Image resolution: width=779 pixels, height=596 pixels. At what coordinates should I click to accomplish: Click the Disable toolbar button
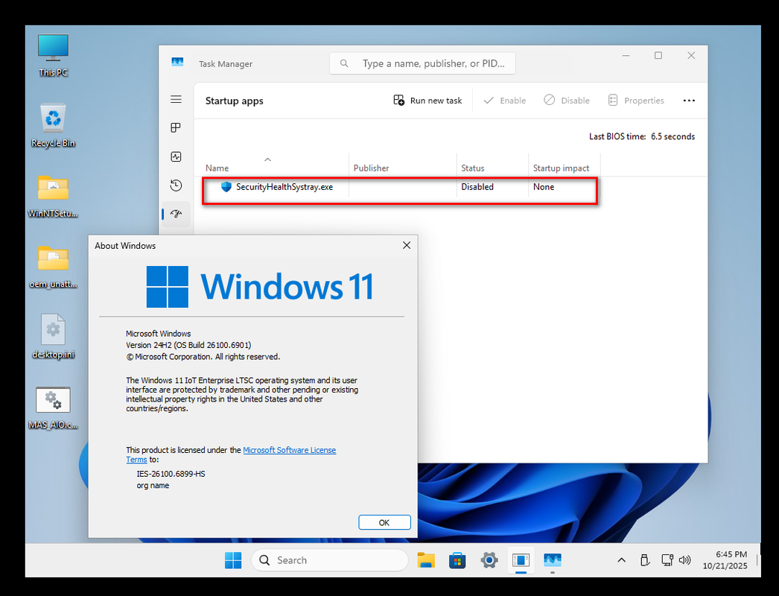(566, 101)
